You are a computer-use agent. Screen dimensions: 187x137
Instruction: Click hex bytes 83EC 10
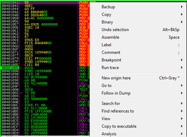click(32, 28)
